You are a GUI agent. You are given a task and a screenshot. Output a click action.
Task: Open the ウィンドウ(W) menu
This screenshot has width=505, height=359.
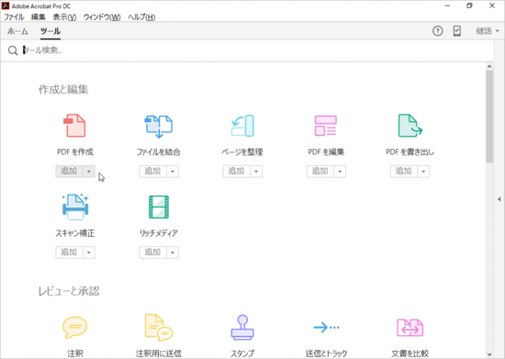click(x=102, y=17)
